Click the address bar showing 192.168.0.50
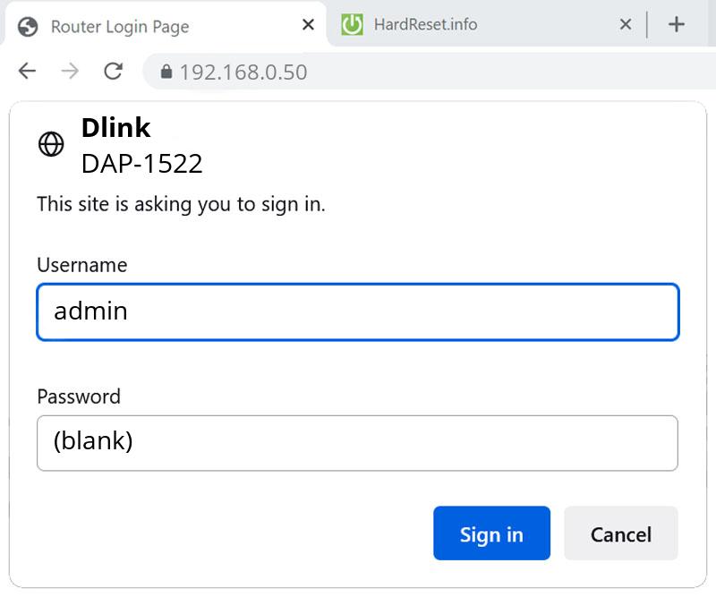 click(x=242, y=72)
